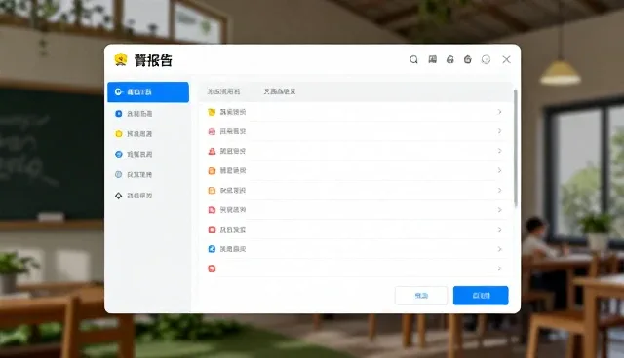
Task: Open the sidebar item with the grey circle icon
Action: (x=148, y=175)
